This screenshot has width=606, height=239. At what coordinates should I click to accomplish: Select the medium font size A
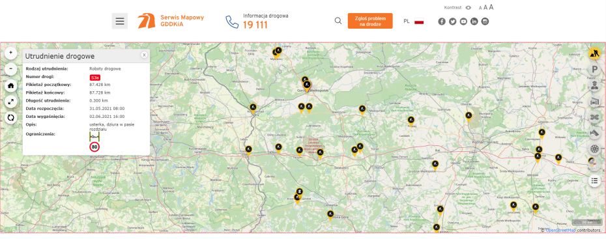(x=485, y=7)
